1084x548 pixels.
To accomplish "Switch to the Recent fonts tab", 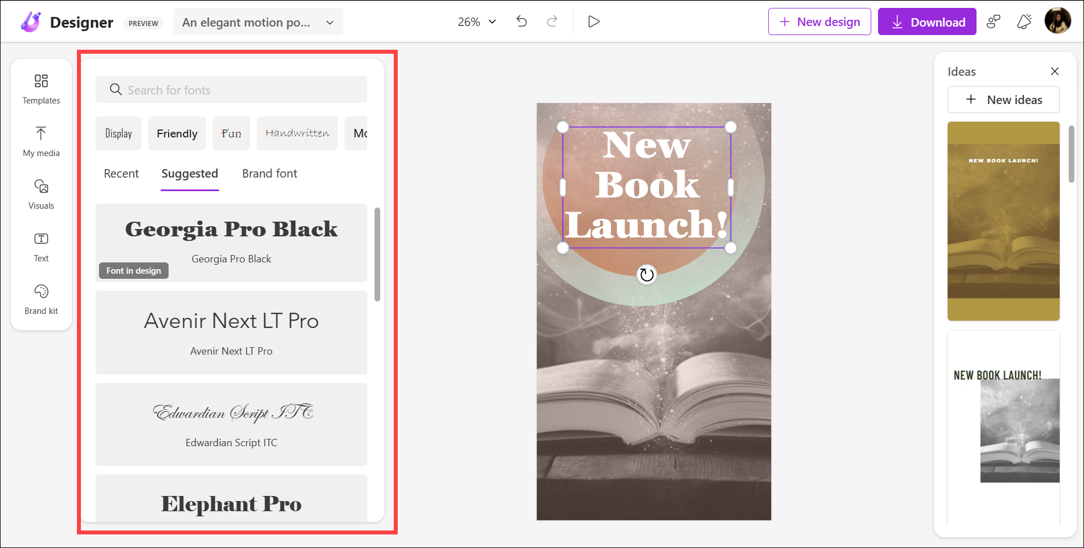I will click(121, 174).
